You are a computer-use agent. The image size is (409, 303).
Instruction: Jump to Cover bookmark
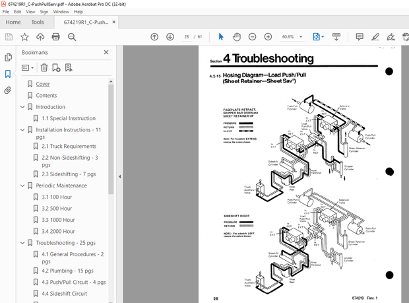(x=43, y=84)
